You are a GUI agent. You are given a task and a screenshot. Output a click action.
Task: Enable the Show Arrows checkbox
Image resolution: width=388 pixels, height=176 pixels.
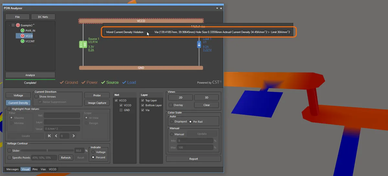pyautogui.click(x=37, y=97)
